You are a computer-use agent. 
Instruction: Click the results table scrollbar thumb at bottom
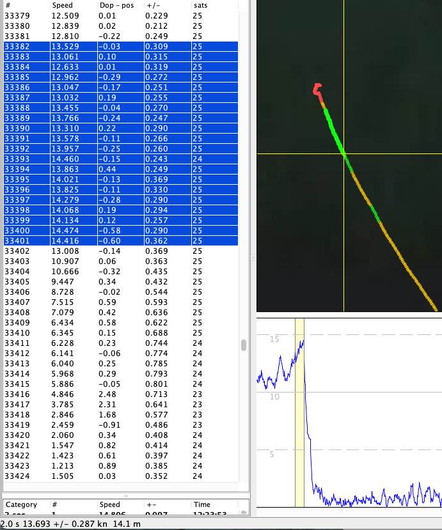(243, 511)
